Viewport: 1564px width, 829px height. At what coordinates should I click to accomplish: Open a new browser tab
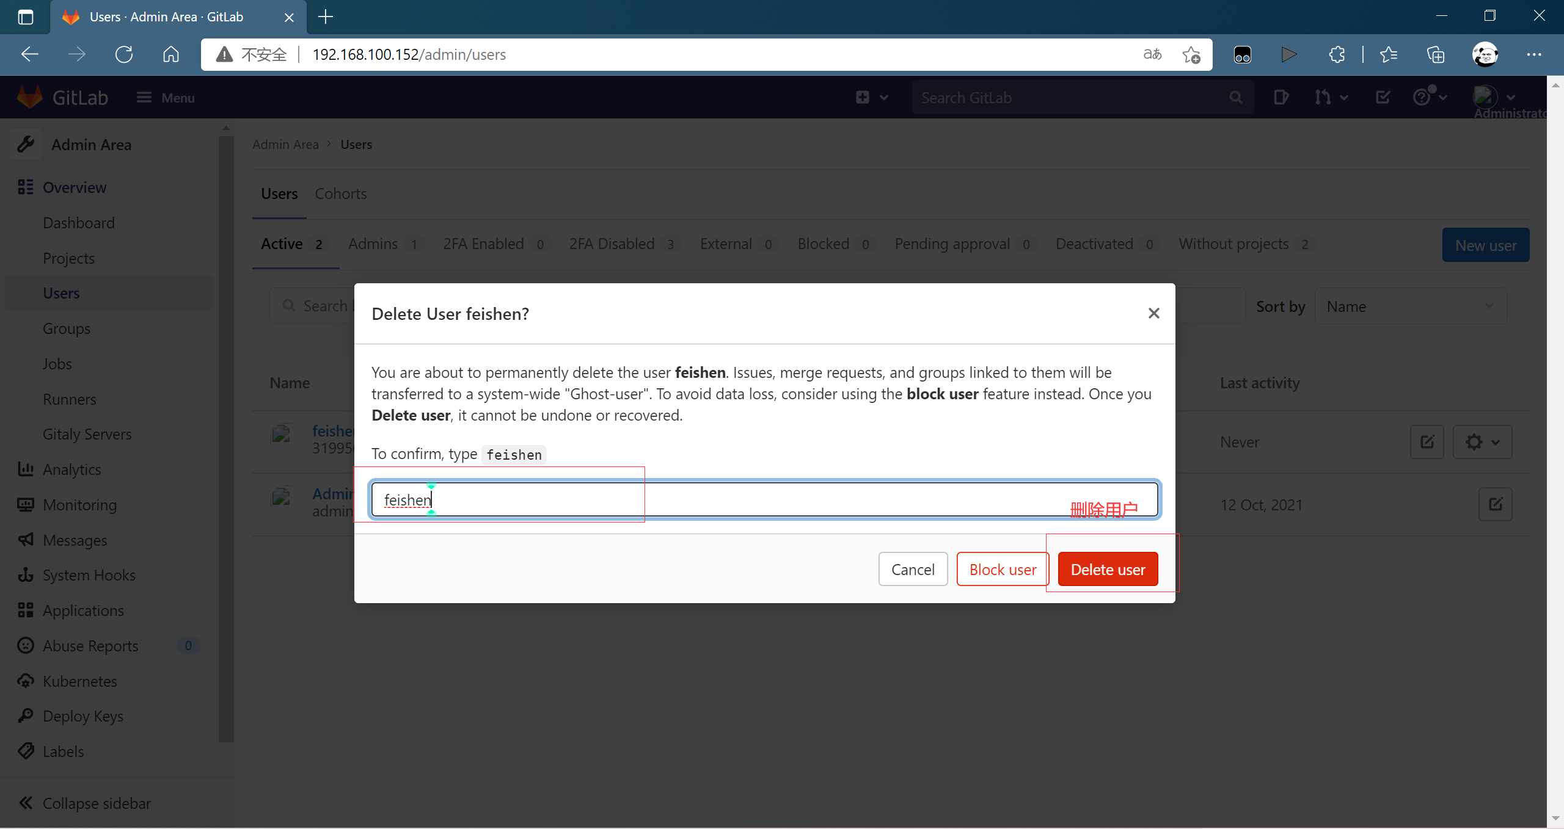326,17
